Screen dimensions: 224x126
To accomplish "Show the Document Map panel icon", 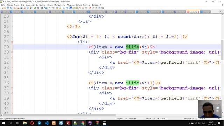I will tap(77, 8).
